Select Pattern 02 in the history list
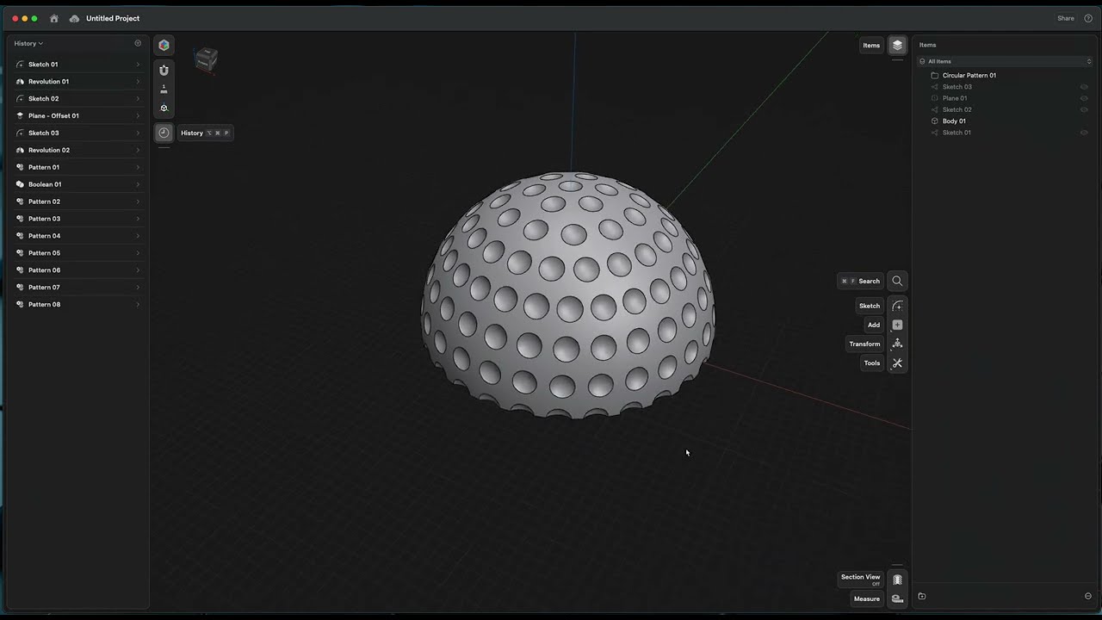Viewport: 1102px width, 620px height. [x=78, y=201]
